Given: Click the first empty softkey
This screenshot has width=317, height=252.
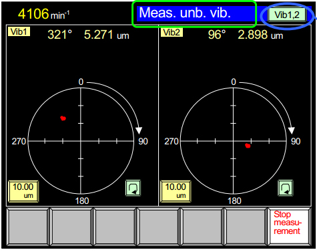Looking at the screenshot, I should point(28,226).
